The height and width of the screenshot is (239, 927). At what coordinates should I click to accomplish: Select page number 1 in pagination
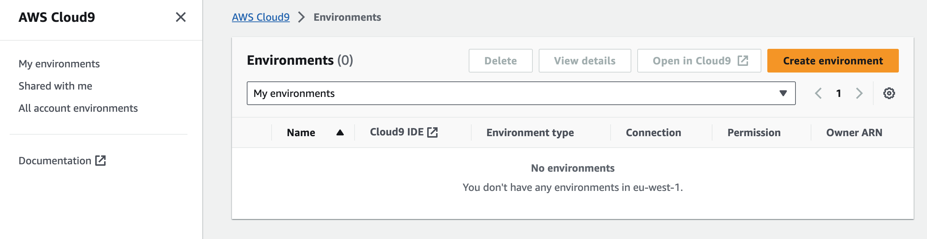[838, 93]
